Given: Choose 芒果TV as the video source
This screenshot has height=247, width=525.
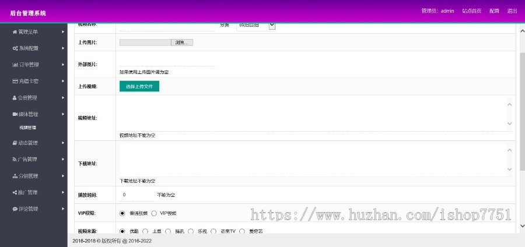Looking at the screenshot, I should click(213, 231).
